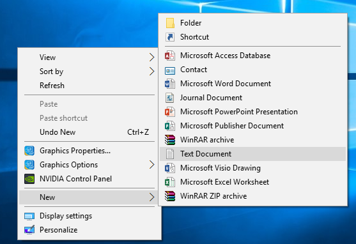Open the Sort by menu entry

click(89, 72)
